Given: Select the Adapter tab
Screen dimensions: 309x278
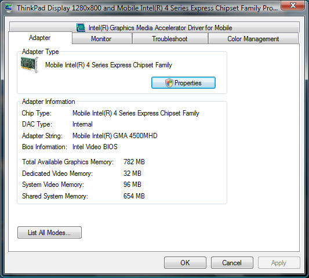Looking at the screenshot, I should pyautogui.click(x=40, y=38).
